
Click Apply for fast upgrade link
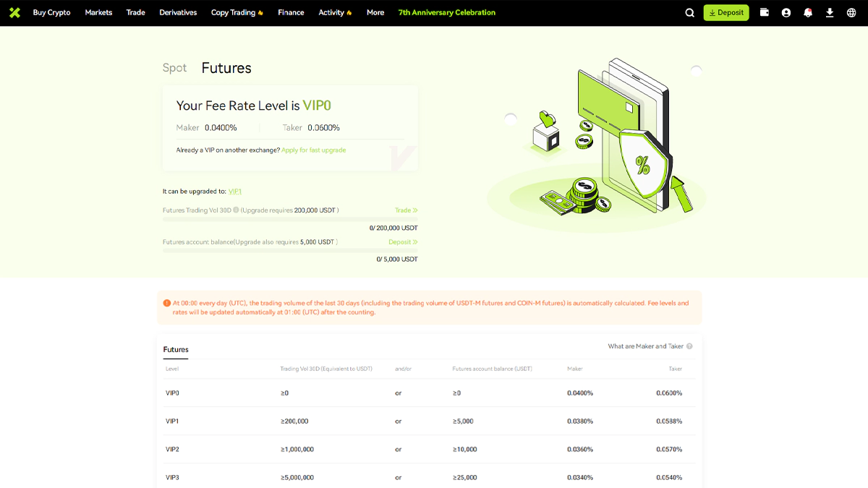[313, 150]
